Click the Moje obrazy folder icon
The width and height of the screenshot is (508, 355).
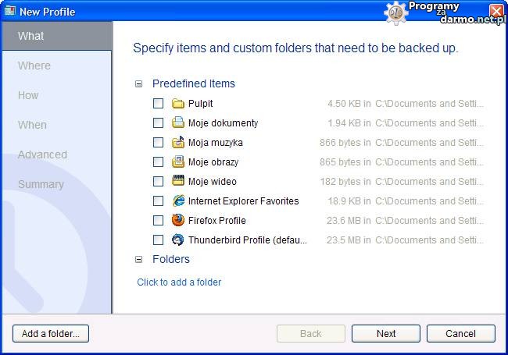point(178,162)
